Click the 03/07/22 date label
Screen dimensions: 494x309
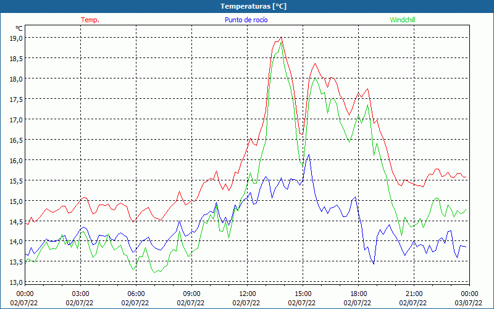(469, 303)
